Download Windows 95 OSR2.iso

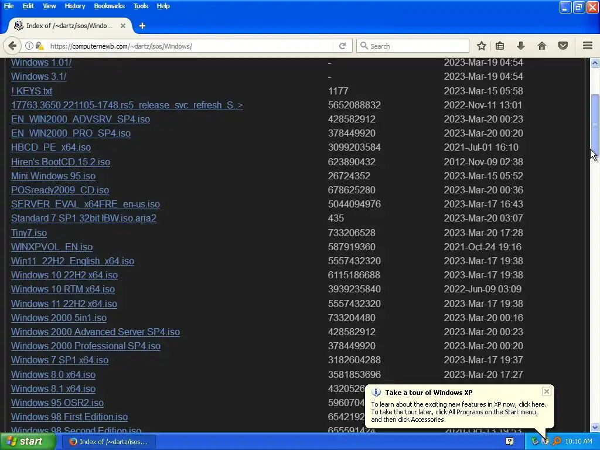[x=57, y=403]
